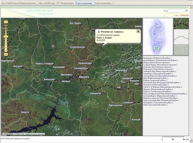Click the info icon in result popup
Viewport: 193px width, 143px height.
99,31
